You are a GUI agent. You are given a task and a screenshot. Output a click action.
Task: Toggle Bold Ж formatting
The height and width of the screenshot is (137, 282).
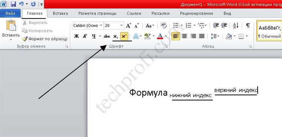coord(76,37)
